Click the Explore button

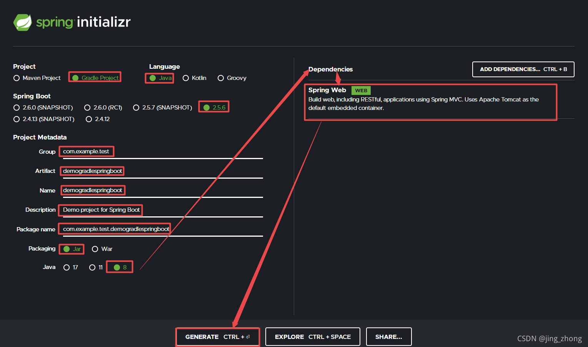[x=313, y=337]
